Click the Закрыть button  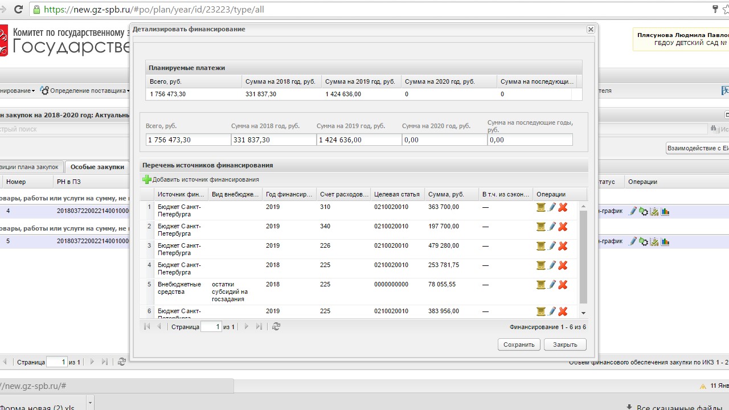(565, 345)
